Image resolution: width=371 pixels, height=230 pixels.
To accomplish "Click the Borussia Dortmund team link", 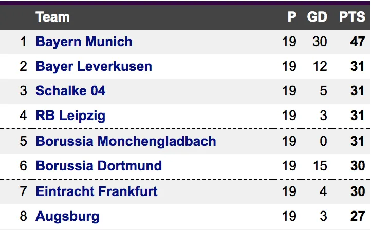I will coord(99,166).
